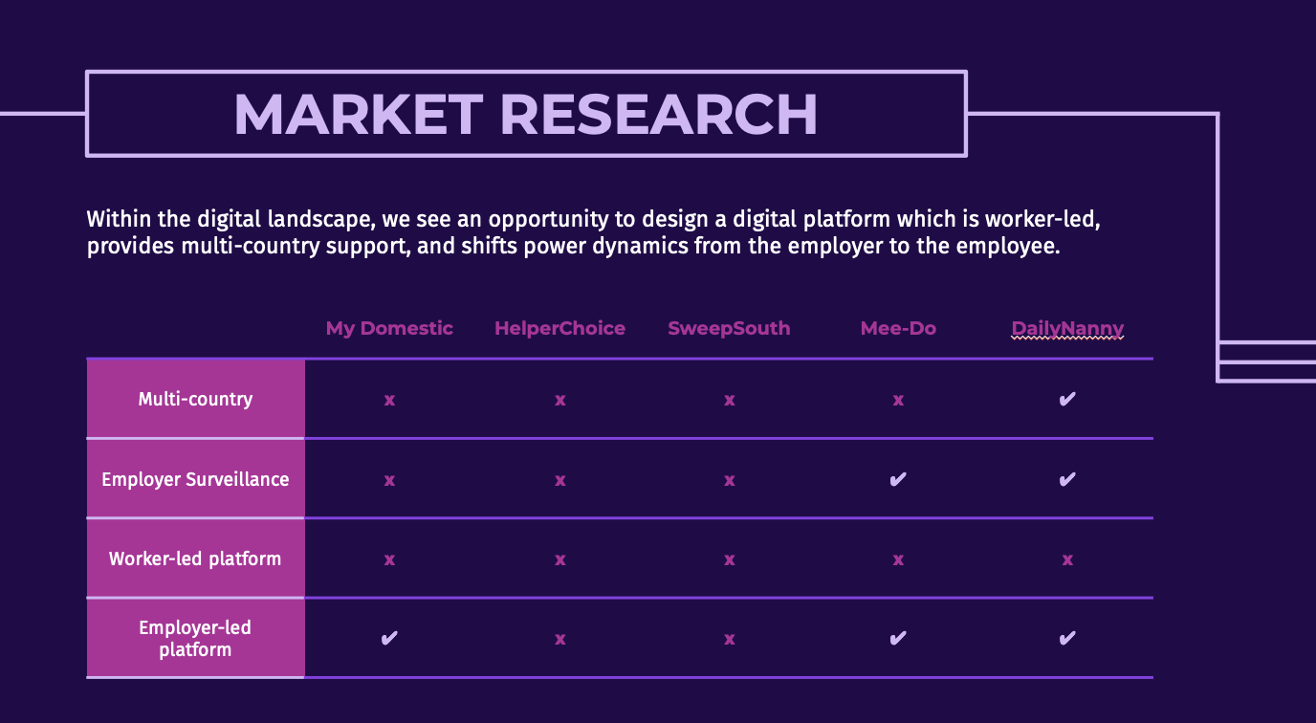Screen dimensions: 1316x723
Task: Click SweepSouth's Employer Surveillance x mark
Action: click(729, 480)
